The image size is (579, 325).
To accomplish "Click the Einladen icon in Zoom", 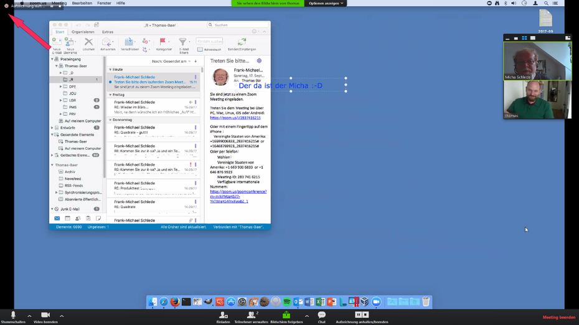I will [x=223, y=316].
